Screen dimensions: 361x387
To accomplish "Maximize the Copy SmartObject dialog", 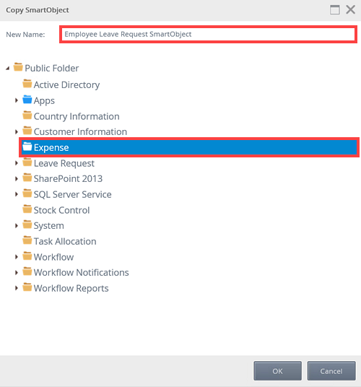I will click(335, 10).
